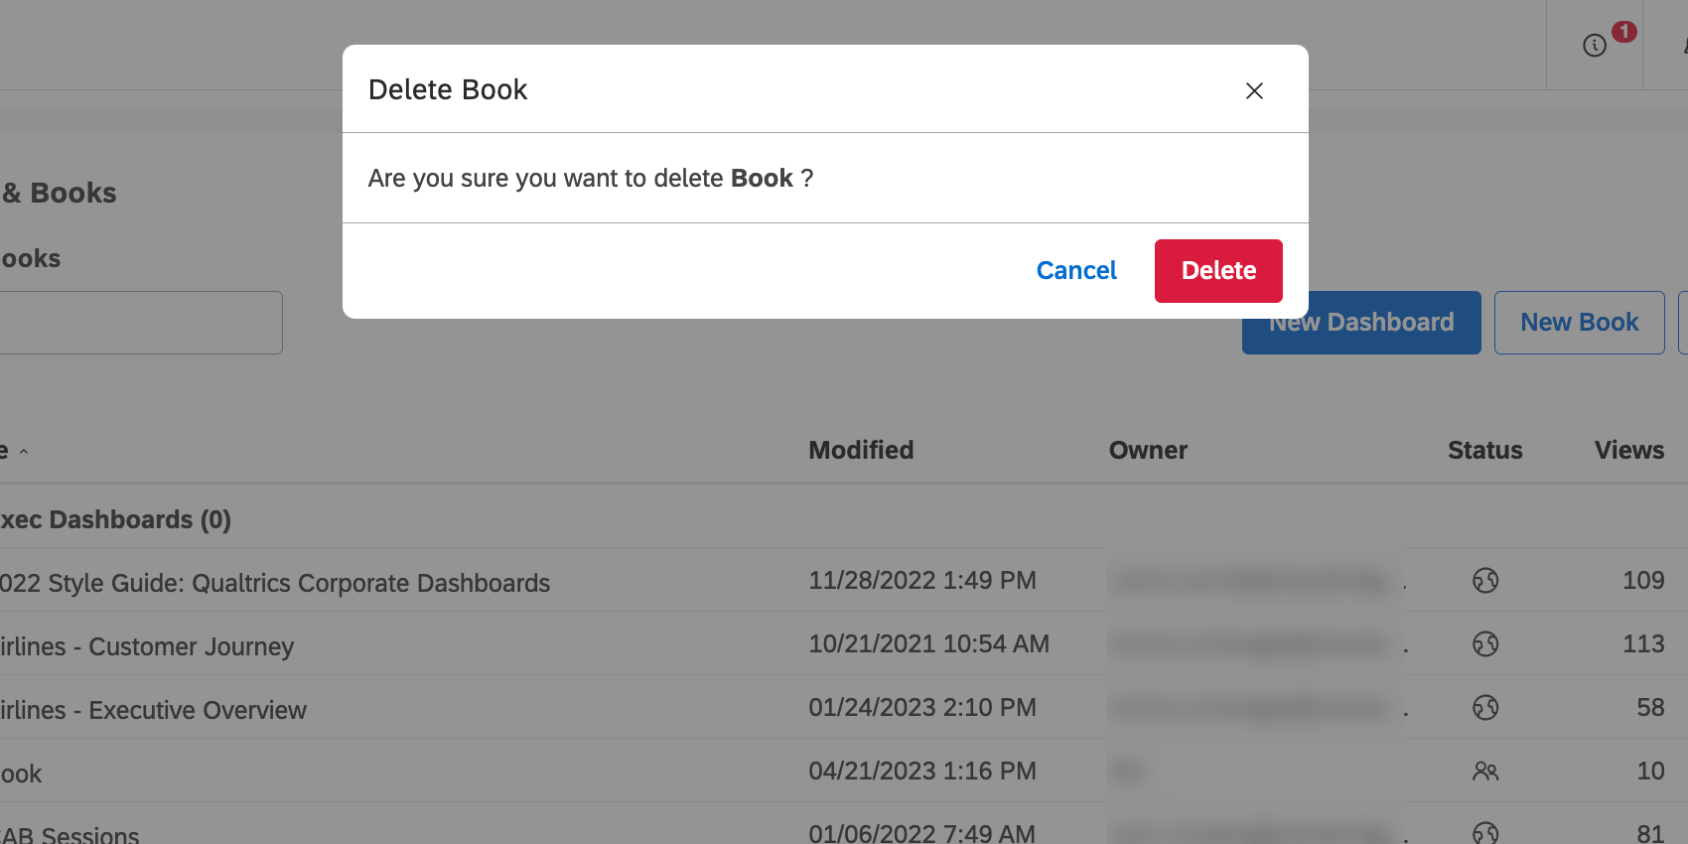
Task: Open the Qualtrics Corporate Dashboards style guide
Action: click(275, 583)
